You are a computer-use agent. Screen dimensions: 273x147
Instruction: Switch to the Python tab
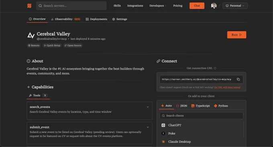221,106
